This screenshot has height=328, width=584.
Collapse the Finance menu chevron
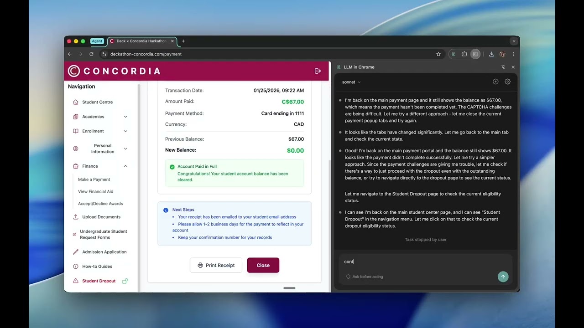[x=125, y=166]
